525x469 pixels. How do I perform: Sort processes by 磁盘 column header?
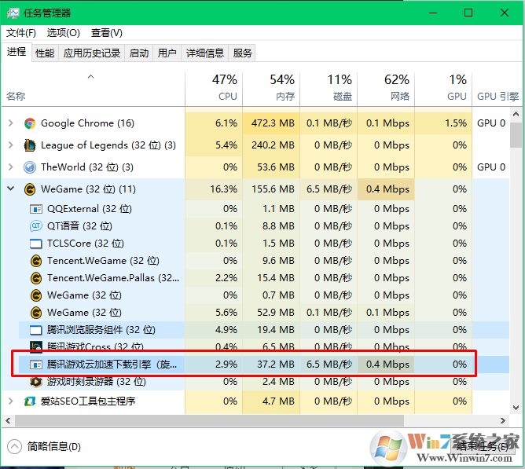[329, 89]
